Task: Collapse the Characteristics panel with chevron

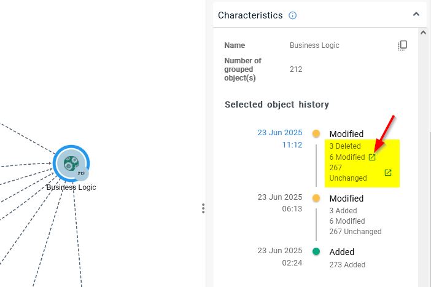Action: [416, 14]
